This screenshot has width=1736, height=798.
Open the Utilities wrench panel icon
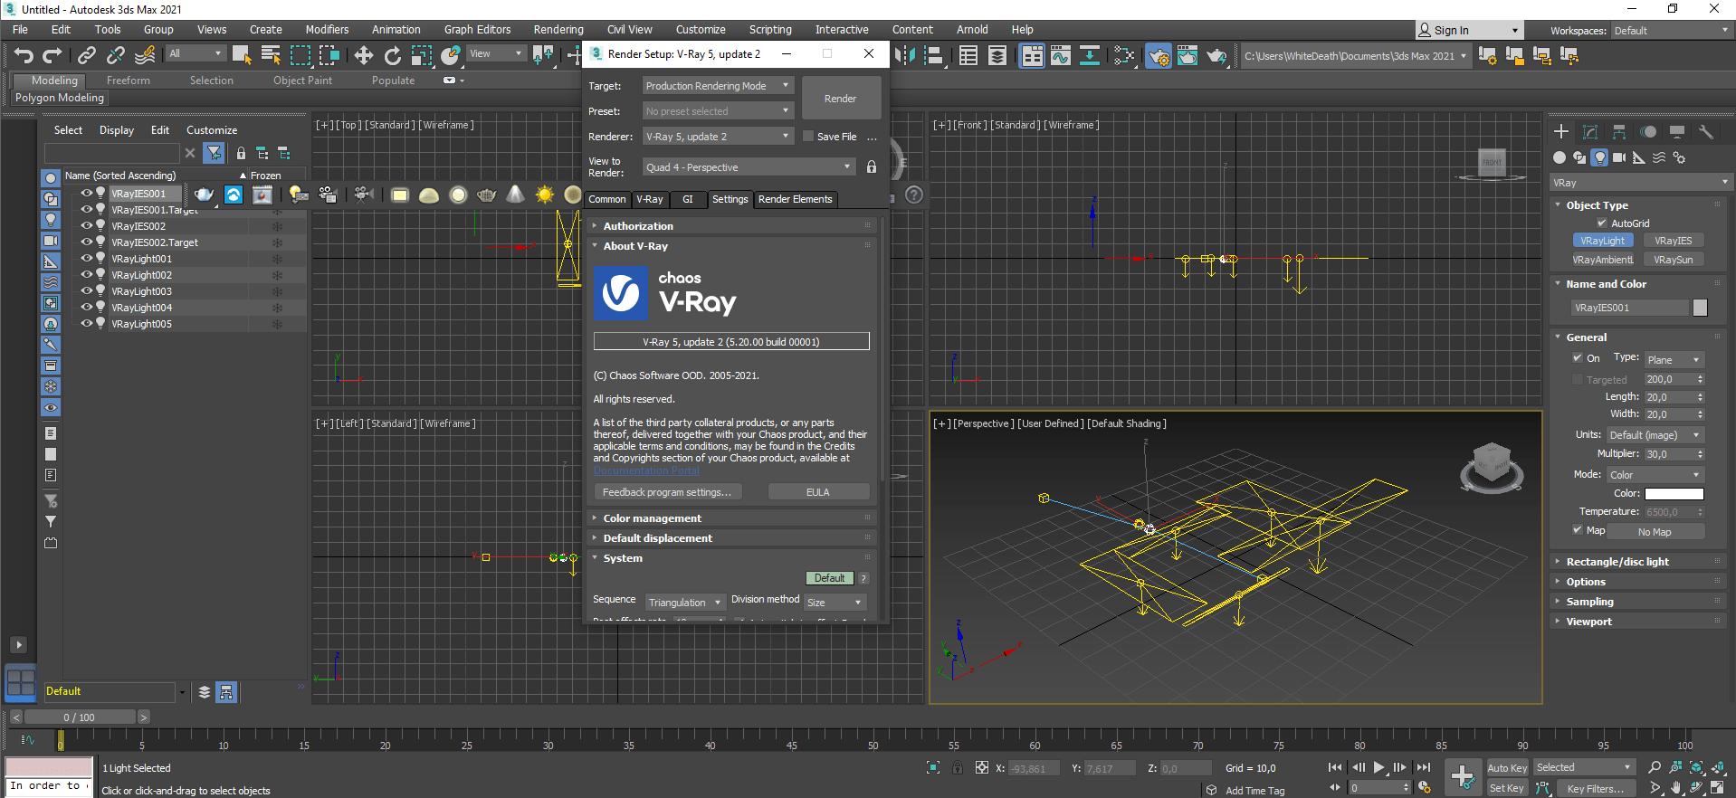pos(1706,132)
